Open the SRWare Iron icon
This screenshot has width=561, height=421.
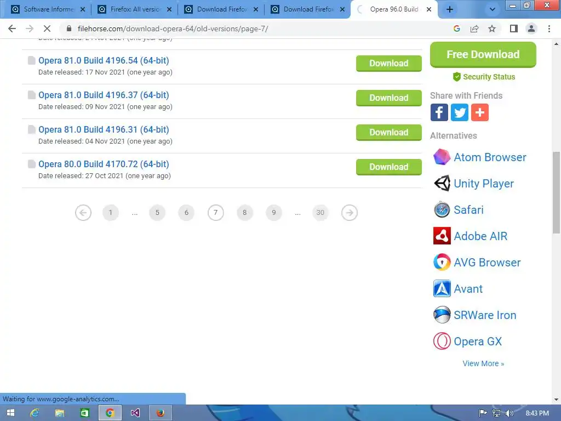tap(442, 315)
